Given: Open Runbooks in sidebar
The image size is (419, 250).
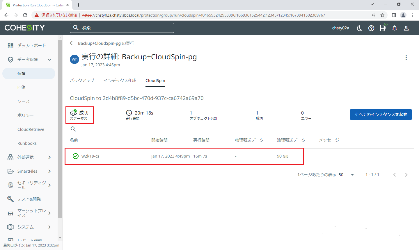Looking at the screenshot, I should [27, 143].
